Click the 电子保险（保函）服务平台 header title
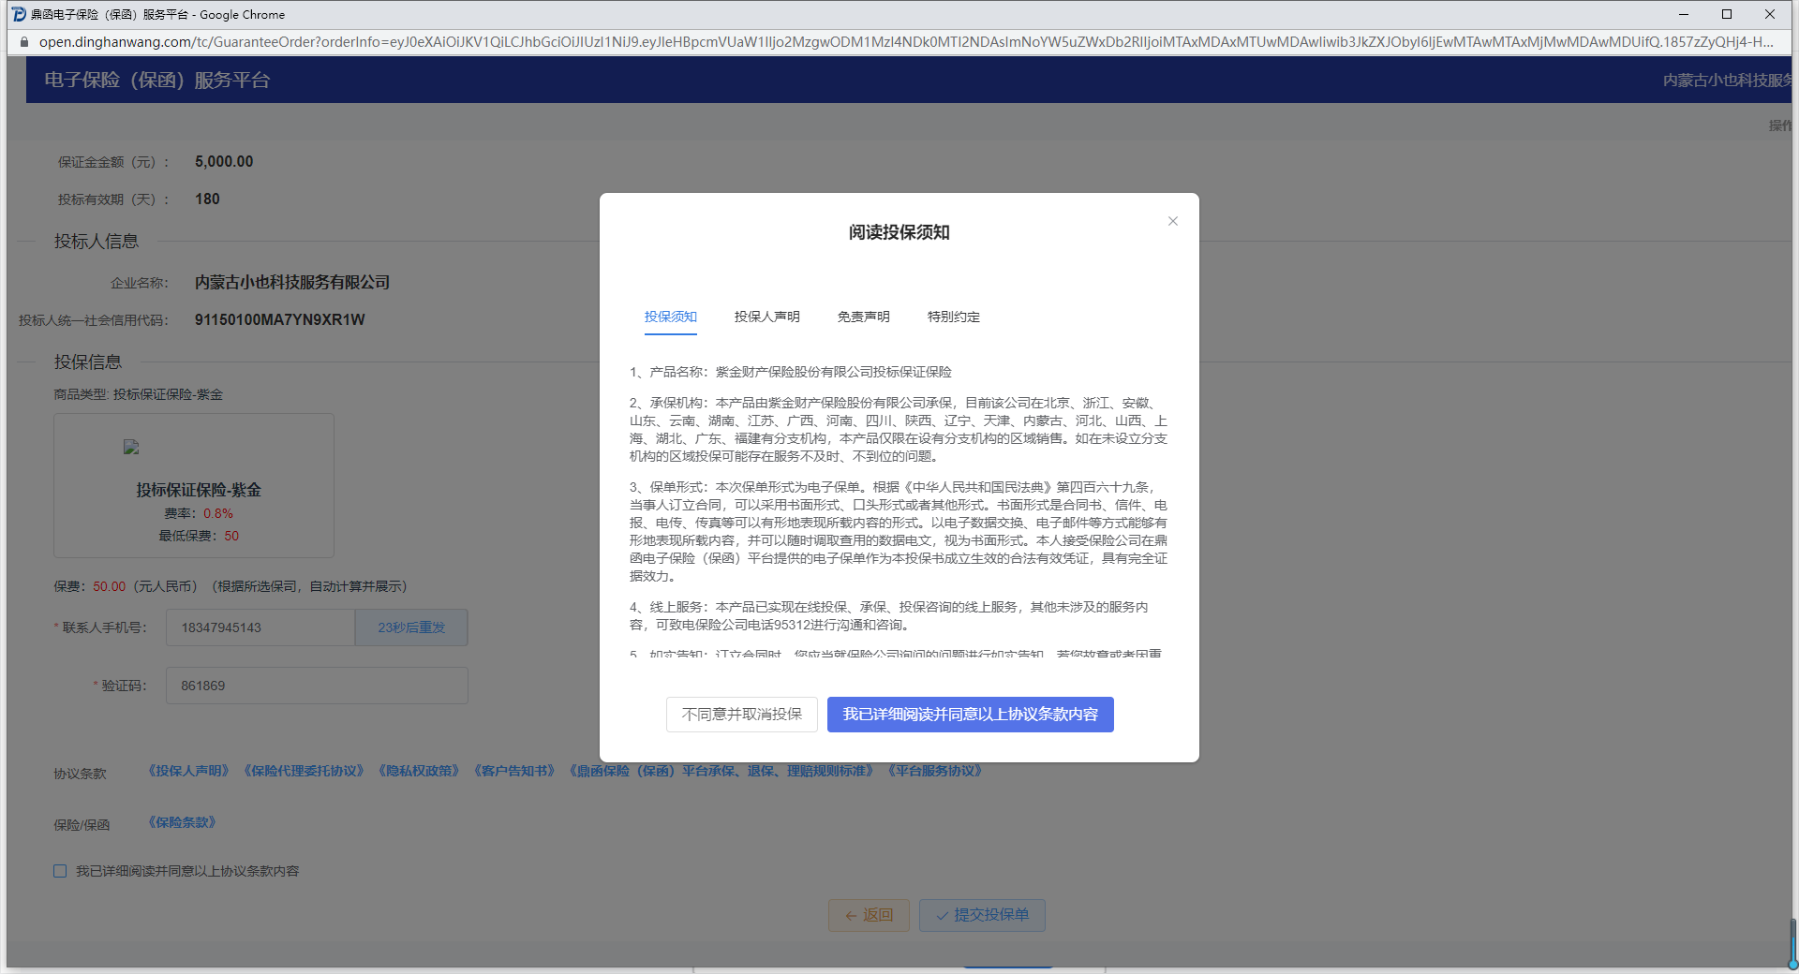This screenshot has height=974, width=1799. point(157,81)
